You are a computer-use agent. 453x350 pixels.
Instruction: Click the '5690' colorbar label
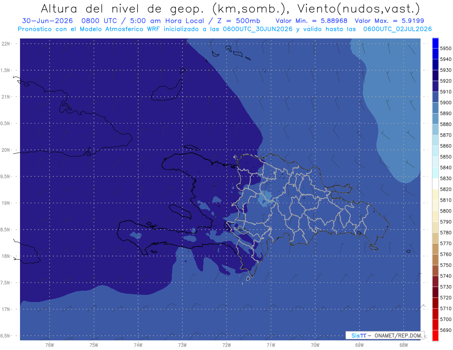(x=445, y=330)
